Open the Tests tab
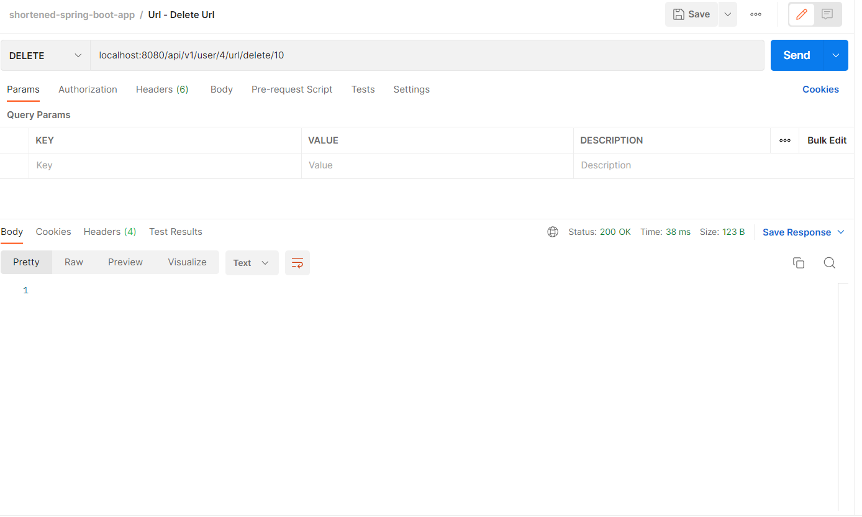Viewport: 862px width, 517px height. pyautogui.click(x=363, y=89)
